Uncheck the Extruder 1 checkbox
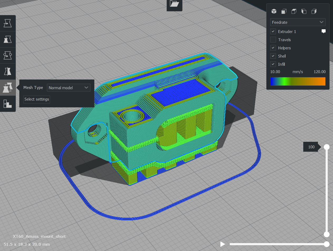The width and height of the screenshot is (333, 251). tap(273, 31)
